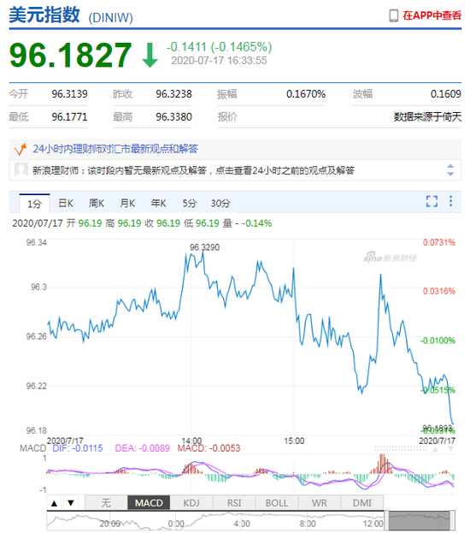The width and height of the screenshot is (470, 533).
Task: Click the 0.0731% right axis label
Action: [438, 242]
